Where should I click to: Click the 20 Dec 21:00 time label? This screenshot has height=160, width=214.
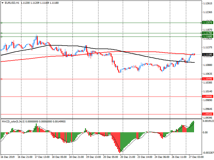click(128, 157)
